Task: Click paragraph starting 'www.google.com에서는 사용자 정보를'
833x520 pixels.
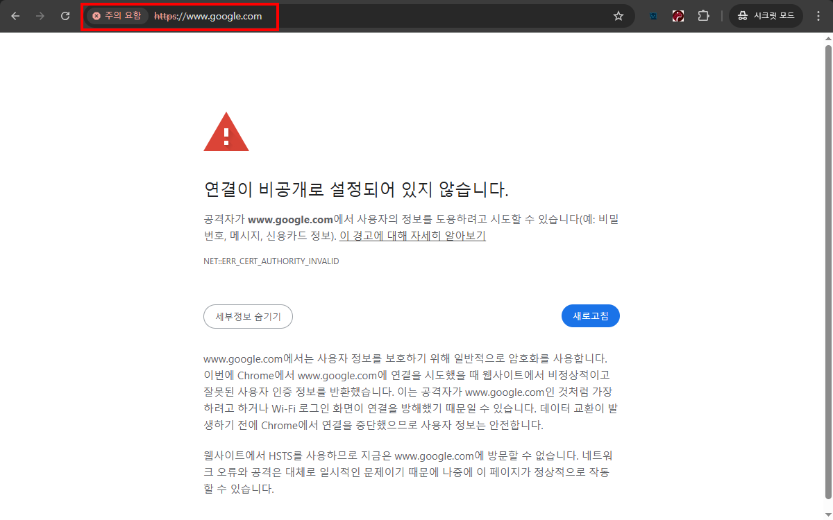Action: point(411,392)
